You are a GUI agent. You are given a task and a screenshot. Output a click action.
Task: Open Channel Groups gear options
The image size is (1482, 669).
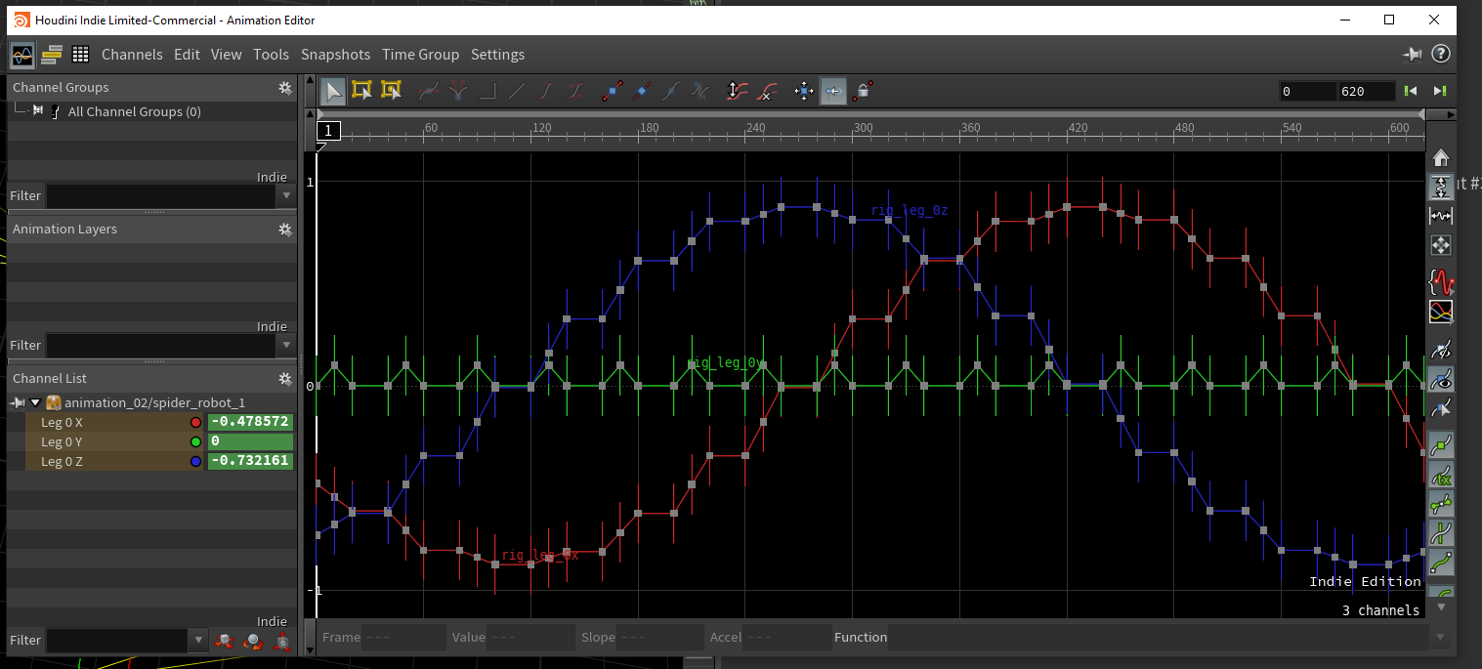pyautogui.click(x=284, y=87)
